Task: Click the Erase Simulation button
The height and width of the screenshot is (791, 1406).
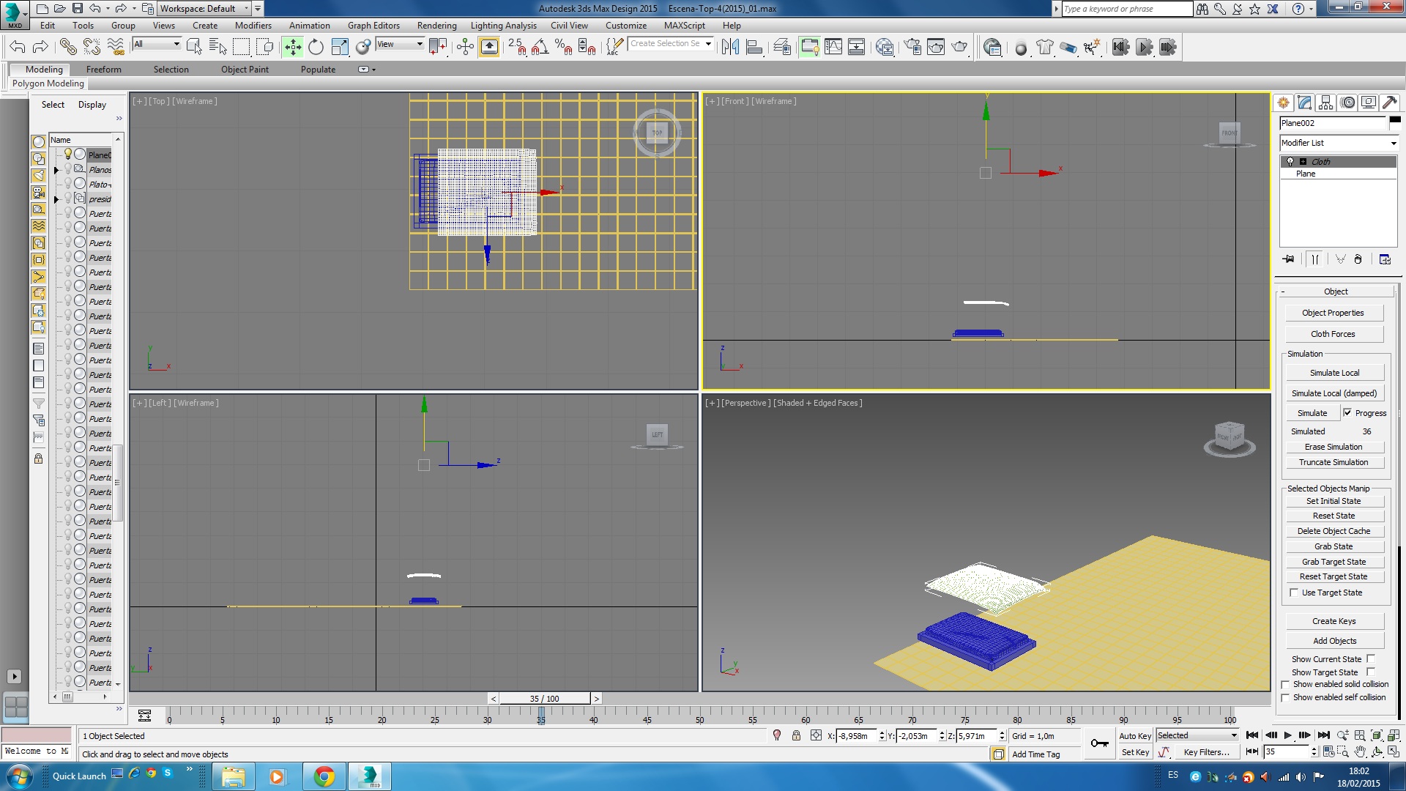Action: pyautogui.click(x=1333, y=447)
